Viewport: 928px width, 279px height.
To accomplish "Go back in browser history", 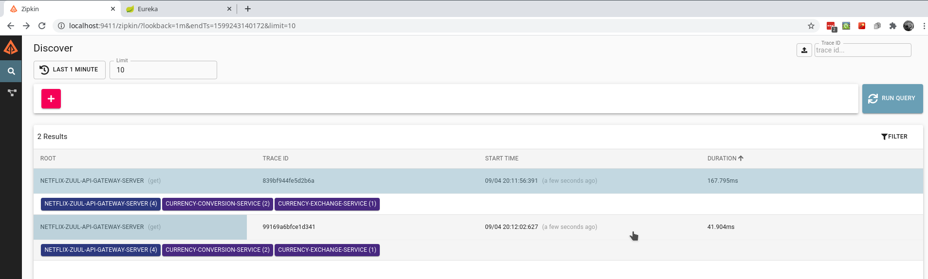I will [11, 26].
